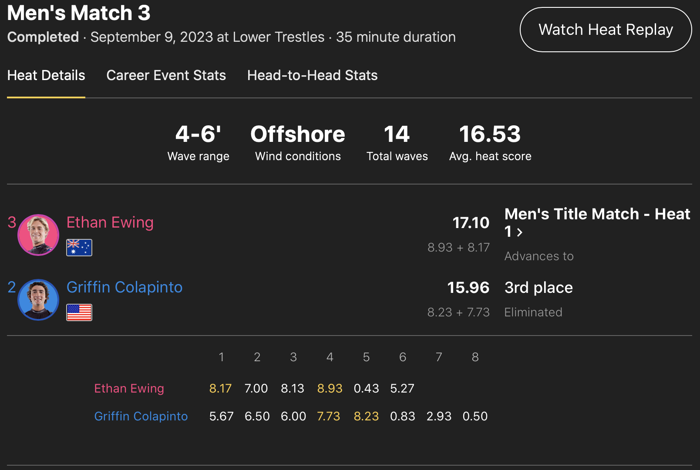Open Griffin Colapinto's name link in heat results
Viewport: 700px width, 470px height.
pos(124,287)
